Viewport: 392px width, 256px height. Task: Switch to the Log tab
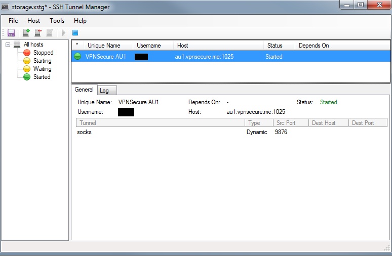coord(107,91)
